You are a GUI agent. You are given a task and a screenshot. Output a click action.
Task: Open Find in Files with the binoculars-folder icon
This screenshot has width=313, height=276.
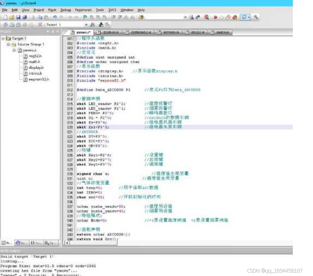[141, 17]
